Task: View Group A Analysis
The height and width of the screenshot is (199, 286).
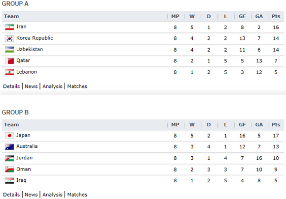Action: click(x=52, y=86)
